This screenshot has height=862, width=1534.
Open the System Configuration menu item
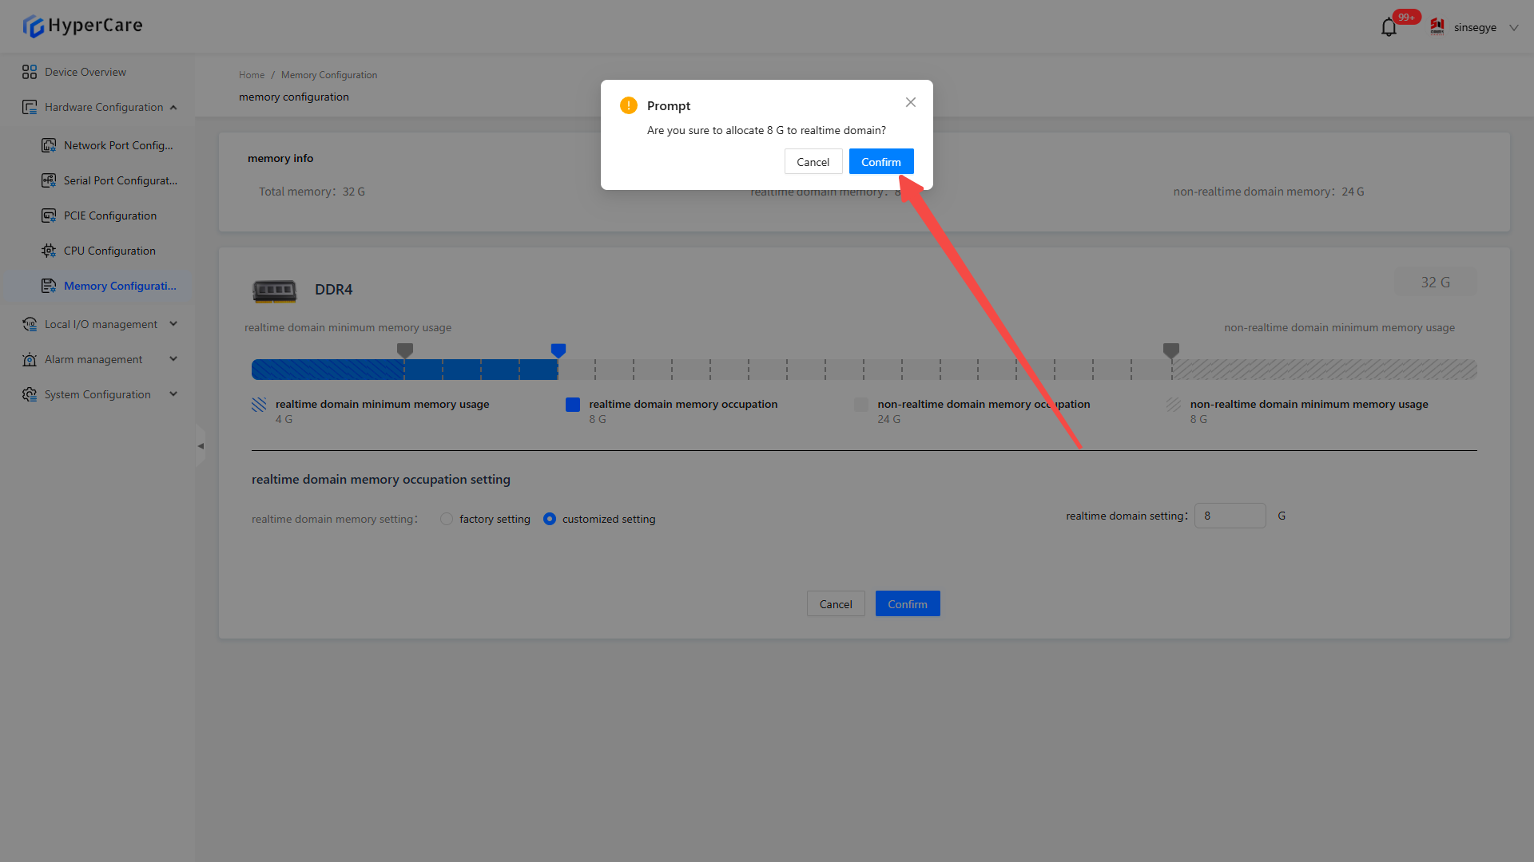[x=97, y=394]
